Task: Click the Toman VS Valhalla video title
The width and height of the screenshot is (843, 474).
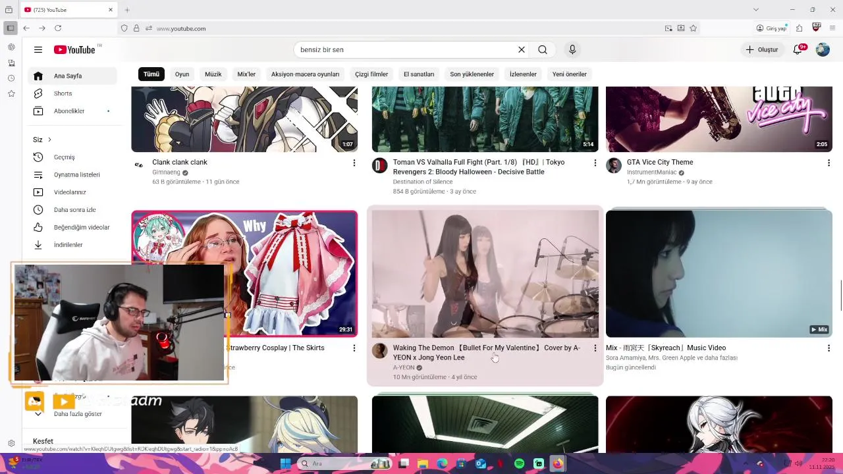Action: 479,167
